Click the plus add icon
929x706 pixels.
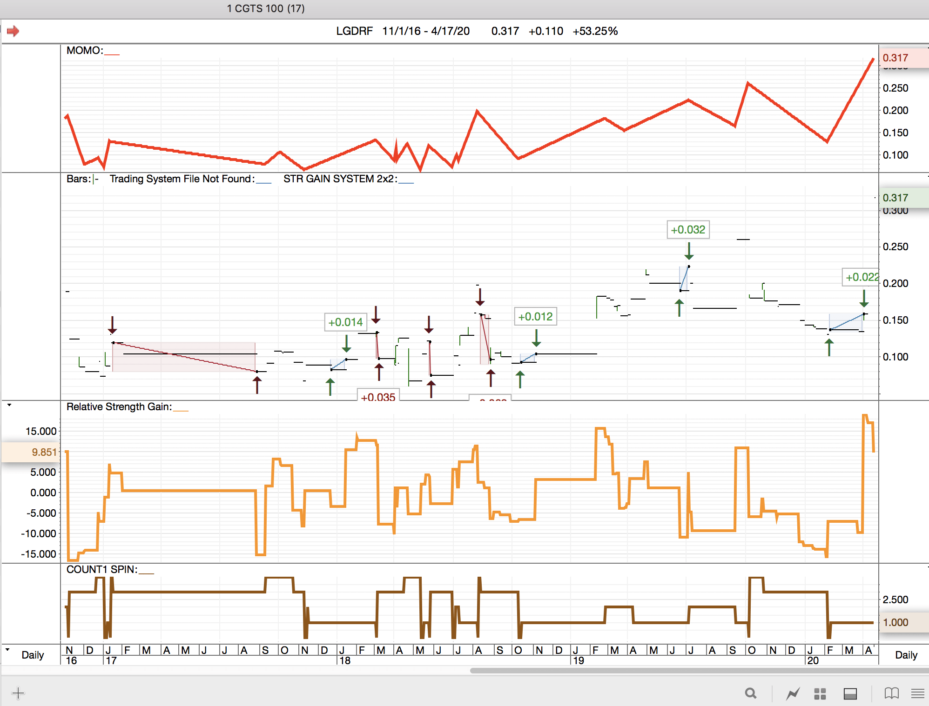pos(18,693)
